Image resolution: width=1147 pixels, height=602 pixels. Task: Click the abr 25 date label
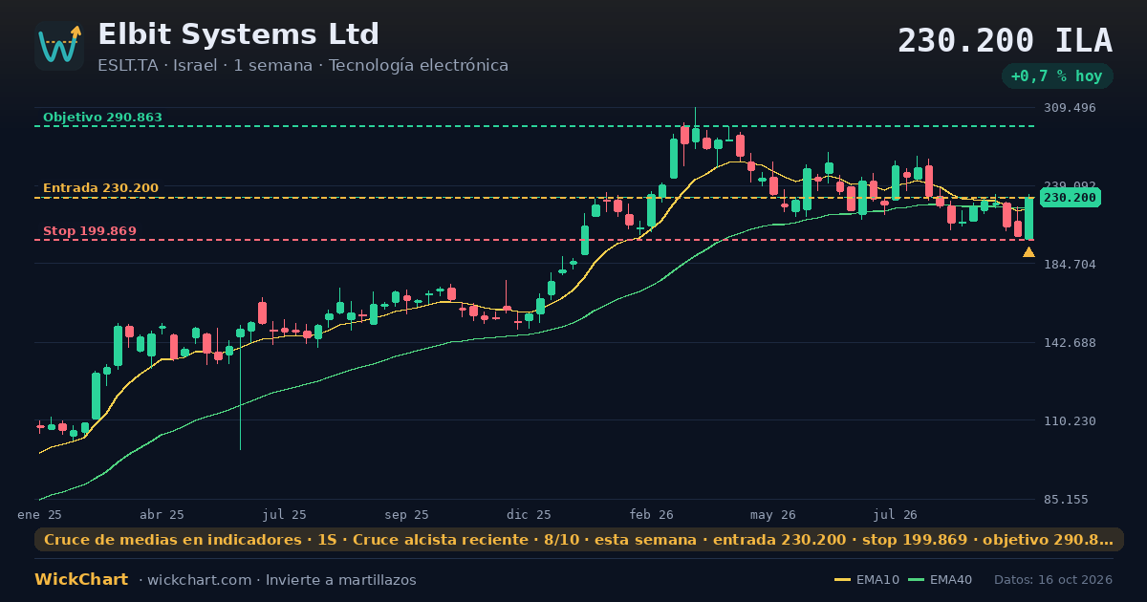(162, 514)
